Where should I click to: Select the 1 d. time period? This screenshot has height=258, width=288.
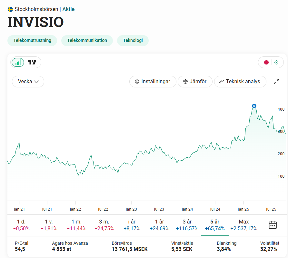click(21, 225)
